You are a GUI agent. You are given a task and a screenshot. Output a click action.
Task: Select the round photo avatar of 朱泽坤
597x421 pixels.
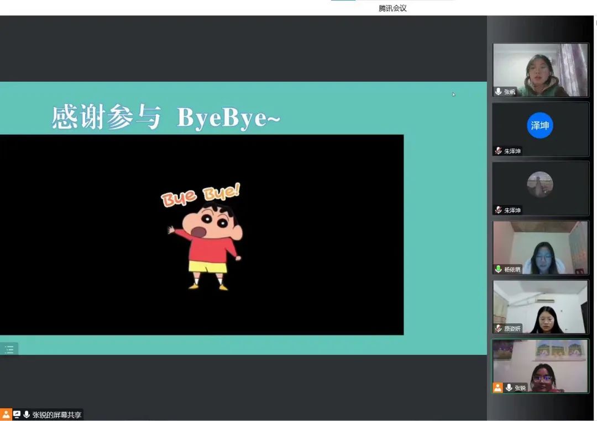coord(540,184)
